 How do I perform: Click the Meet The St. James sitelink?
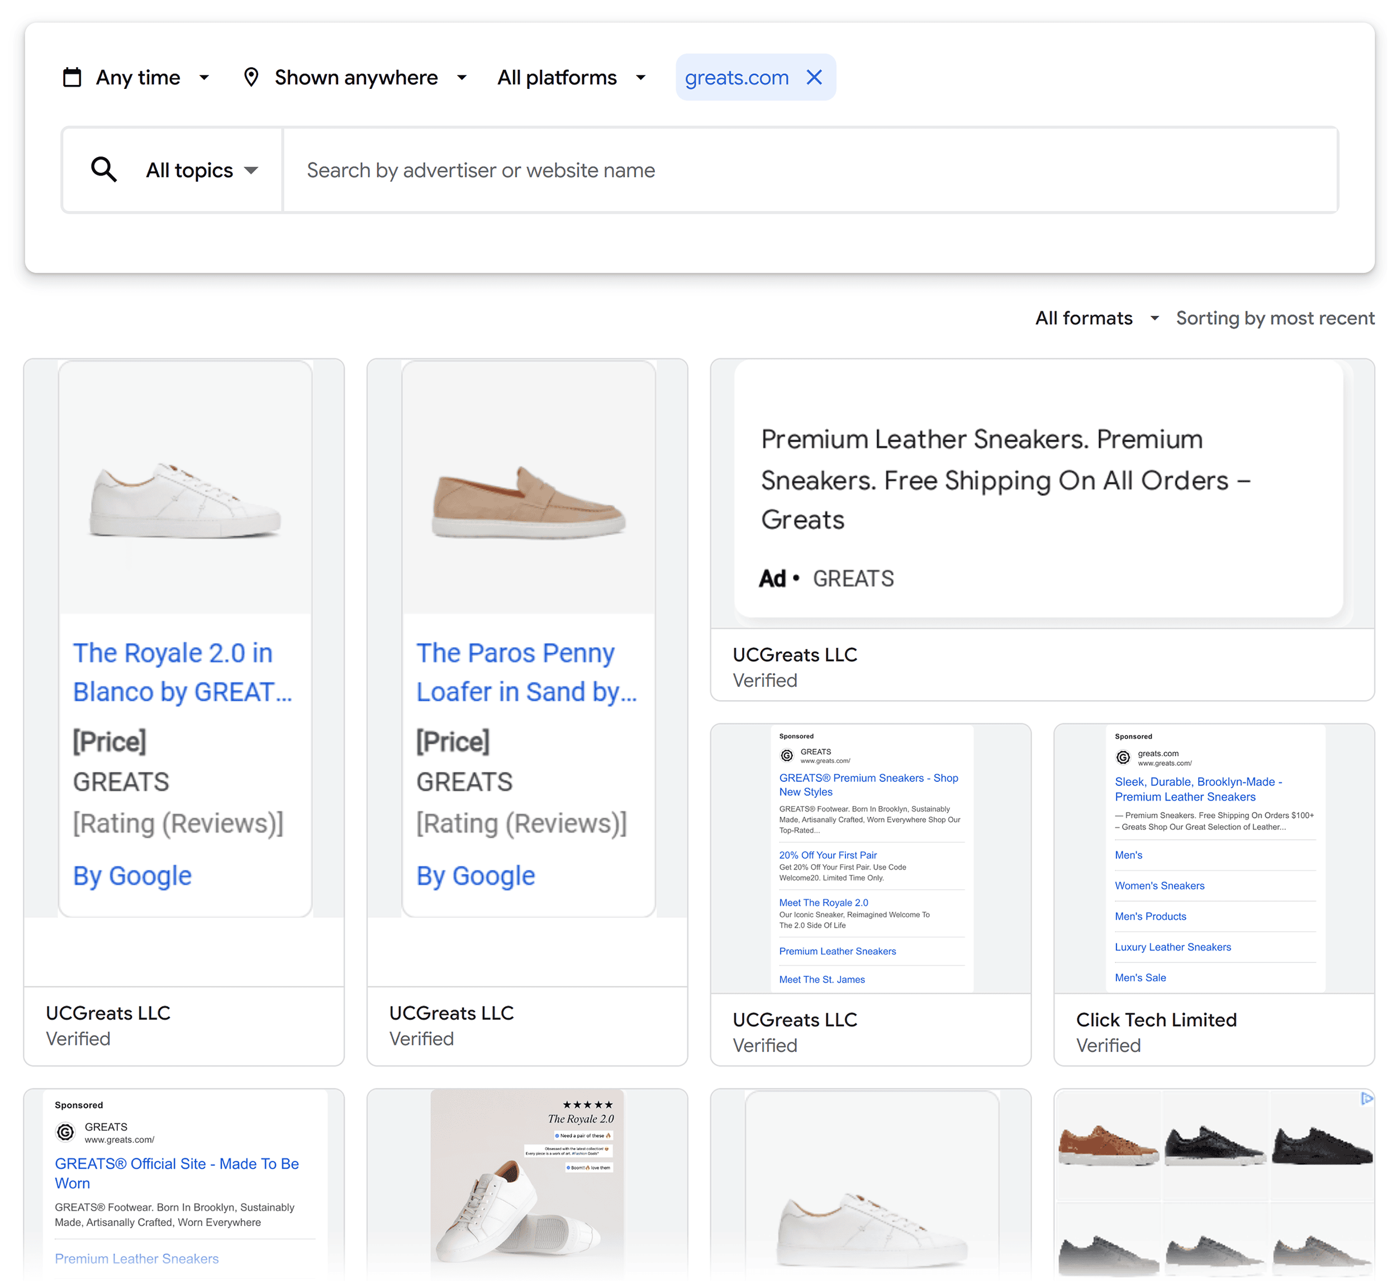tap(822, 979)
